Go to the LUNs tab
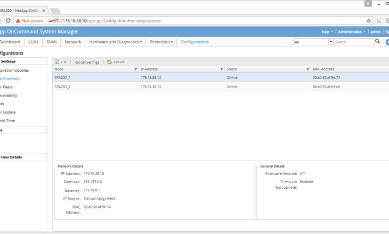The width and height of the screenshot is (389, 234). coord(33,42)
